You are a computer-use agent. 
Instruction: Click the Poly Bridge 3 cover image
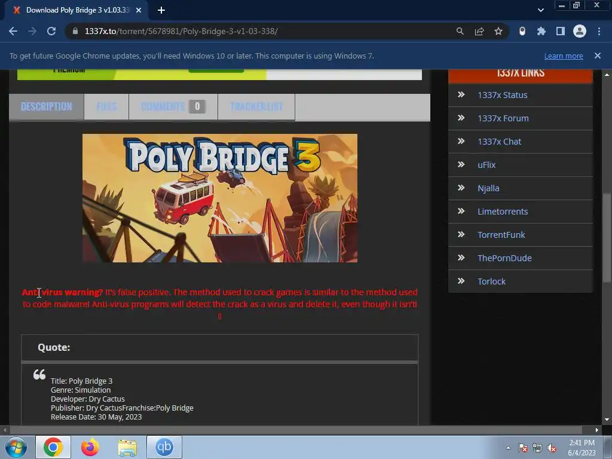[x=220, y=198]
